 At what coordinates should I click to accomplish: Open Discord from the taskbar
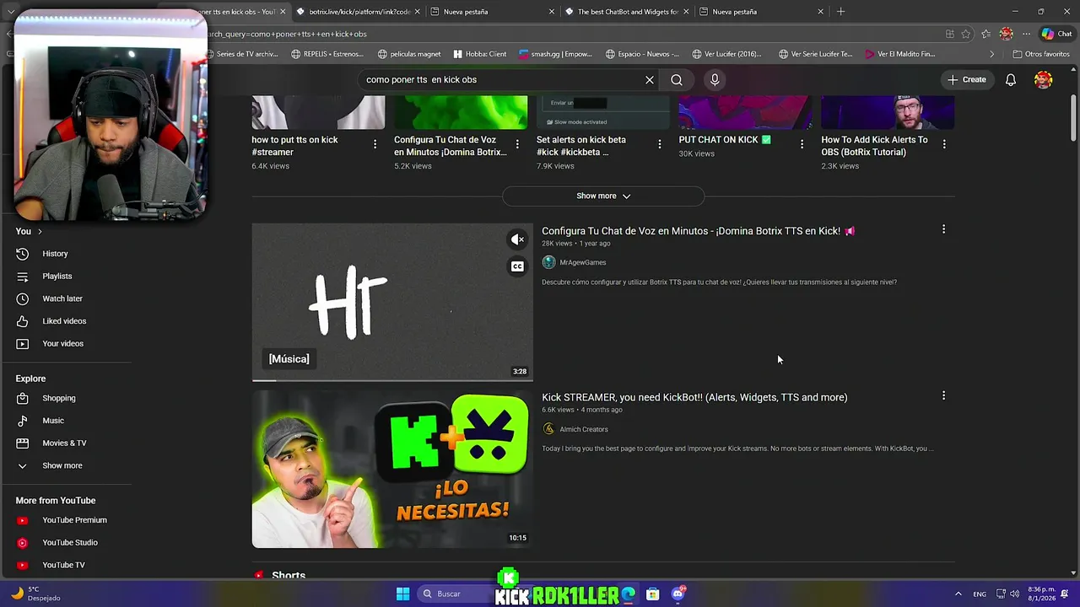click(x=678, y=594)
